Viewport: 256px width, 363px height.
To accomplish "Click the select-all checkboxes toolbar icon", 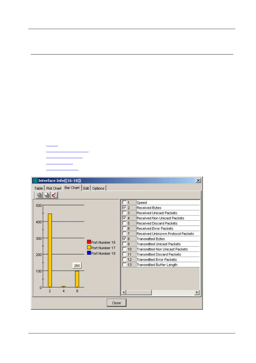I will (x=39, y=195).
